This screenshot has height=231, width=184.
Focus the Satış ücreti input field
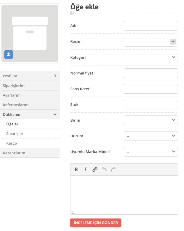click(151, 89)
